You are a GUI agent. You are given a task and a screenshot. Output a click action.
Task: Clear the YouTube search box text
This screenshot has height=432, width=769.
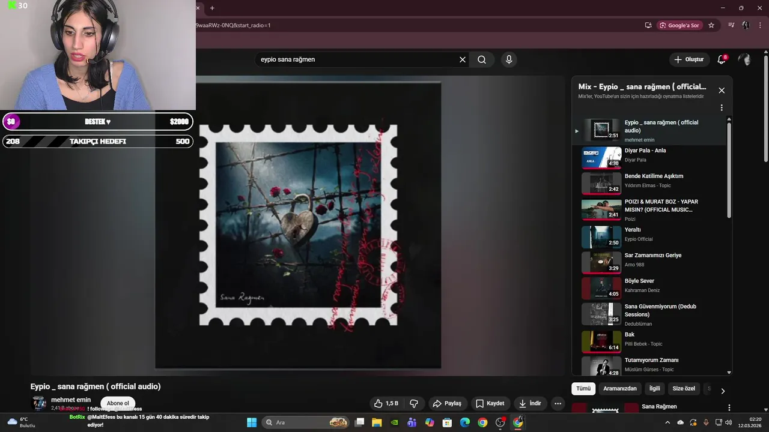coord(463,59)
